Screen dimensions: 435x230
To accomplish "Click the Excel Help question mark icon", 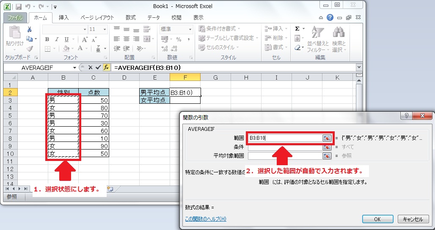I will coord(330,17).
